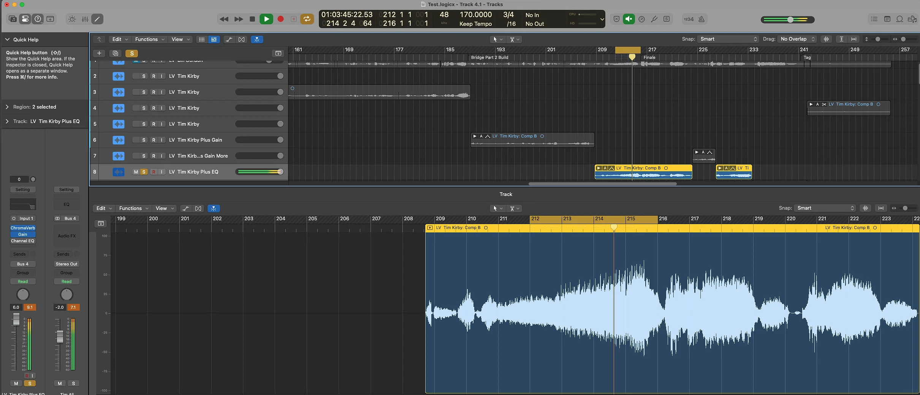The height and width of the screenshot is (395, 920).
Task: Click the Fast Forward transport button
Action: pyautogui.click(x=238, y=19)
